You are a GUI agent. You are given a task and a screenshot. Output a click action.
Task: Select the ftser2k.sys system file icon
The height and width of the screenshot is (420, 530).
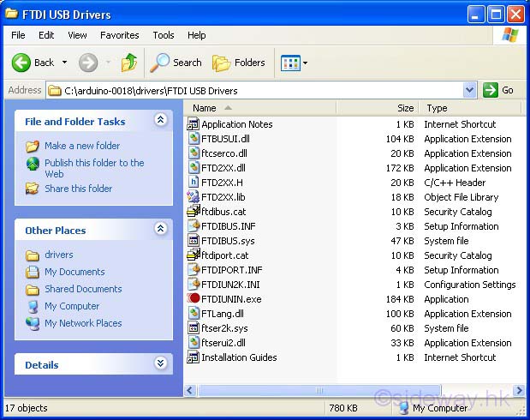pyautogui.click(x=194, y=328)
